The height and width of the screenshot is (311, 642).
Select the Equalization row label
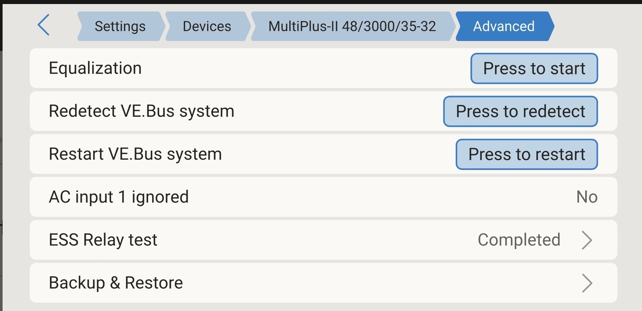[x=95, y=68]
